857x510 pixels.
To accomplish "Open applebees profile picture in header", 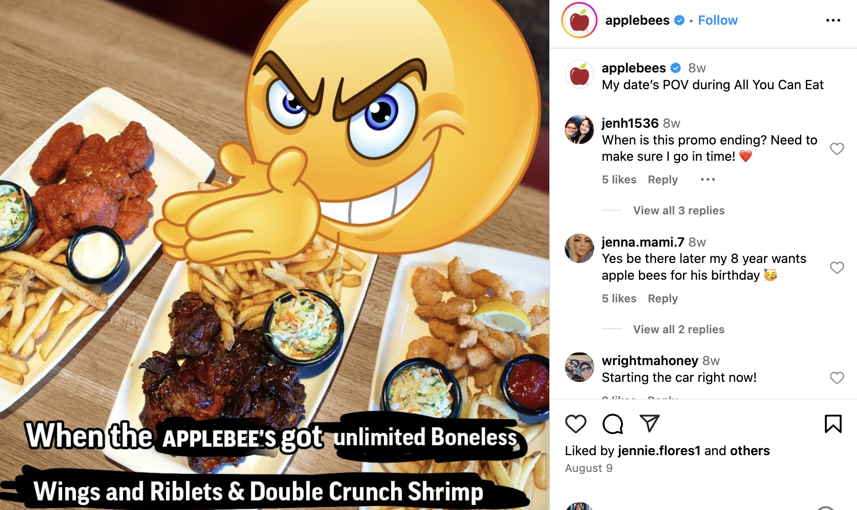I will coord(579,20).
